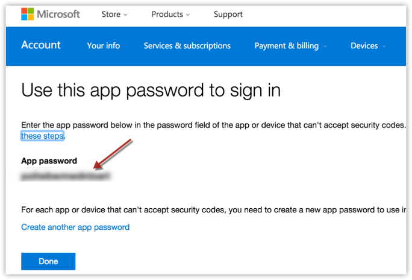Expand the Payment & billing chevron
This screenshot has height=280, width=412.
click(x=325, y=46)
